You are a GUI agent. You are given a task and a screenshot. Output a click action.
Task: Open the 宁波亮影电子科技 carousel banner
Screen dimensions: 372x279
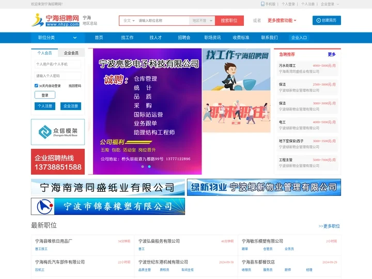(147, 112)
